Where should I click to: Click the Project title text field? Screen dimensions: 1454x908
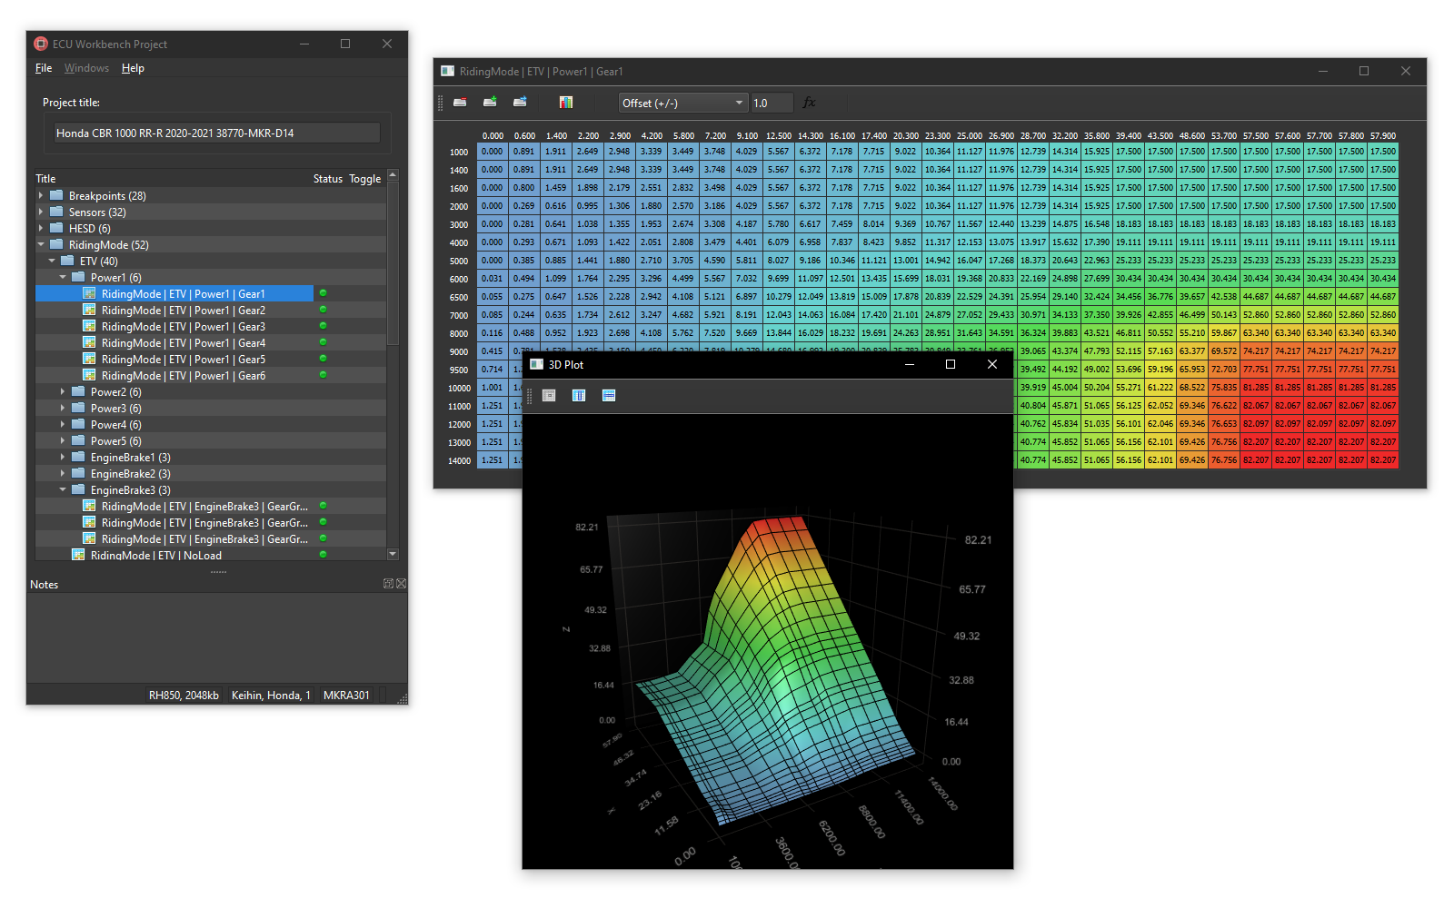tap(216, 133)
